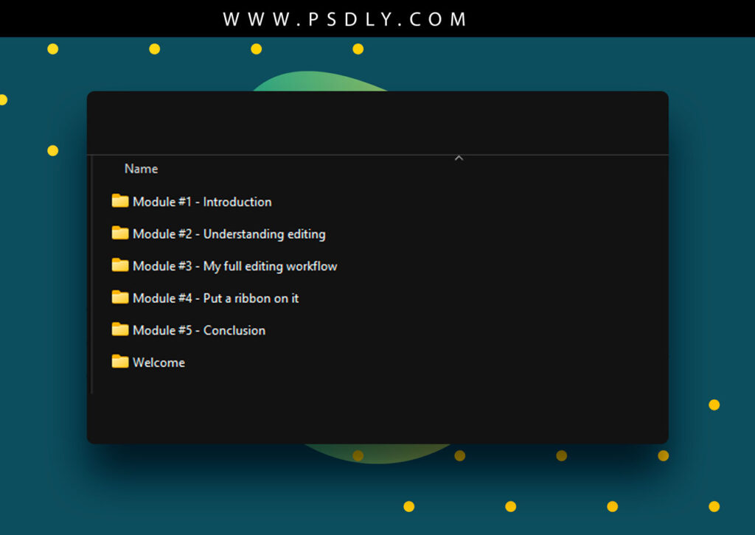Viewport: 755px width, 535px height.
Task: Select the 'Module #5 - Conclusion' folder name
Action: [199, 330]
